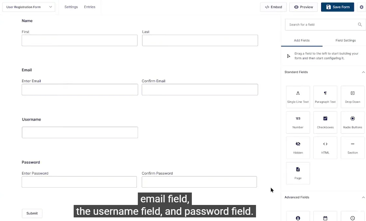Open the User Registration Form switcher dropdown
This screenshot has width=366, height=221.
pyautogui.click(x=29, y=7)
